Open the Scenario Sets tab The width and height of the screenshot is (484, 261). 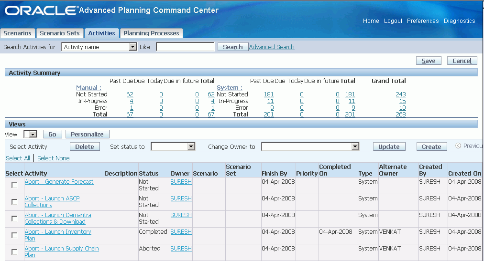[60, 33]
